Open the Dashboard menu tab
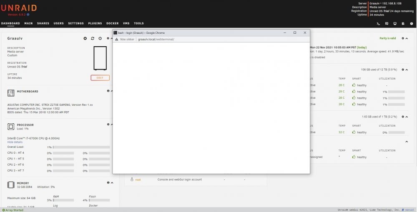 point(11,23)
